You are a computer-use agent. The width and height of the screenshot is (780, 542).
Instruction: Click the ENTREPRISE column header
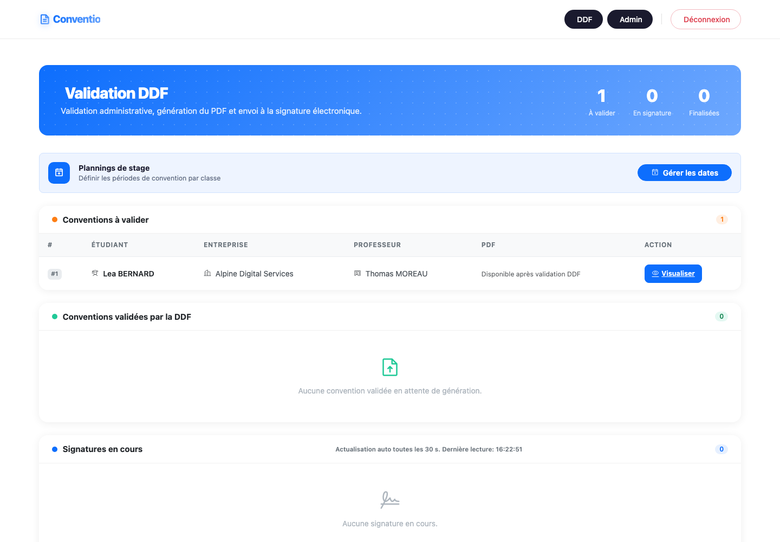pyautogui.click(x=226, y=245)
